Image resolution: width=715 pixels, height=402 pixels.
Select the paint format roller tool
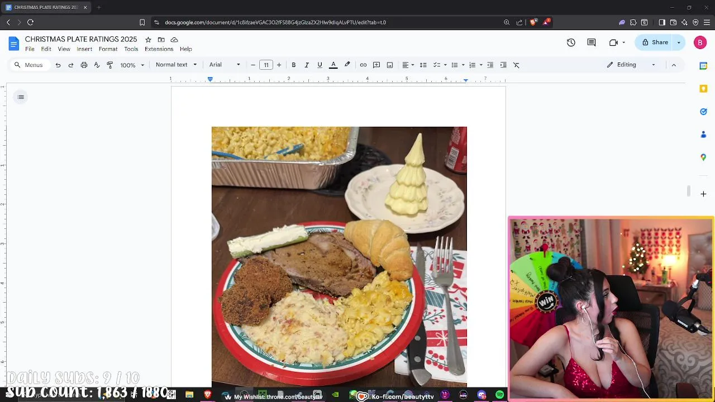click(x=109, y=65)
